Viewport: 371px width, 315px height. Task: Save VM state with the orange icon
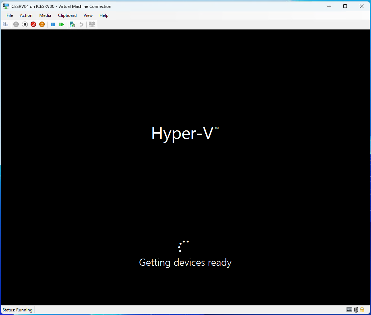pos(42,24)
